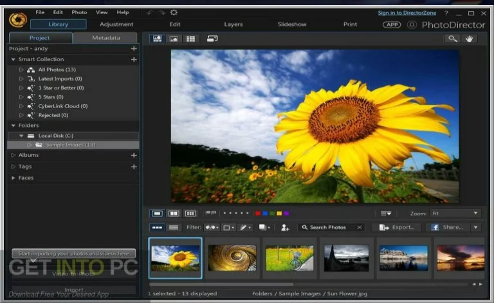The height and width of the screenshot is (303, 494).
Task: Add new tag plus icon
Action: click(134, 167)
